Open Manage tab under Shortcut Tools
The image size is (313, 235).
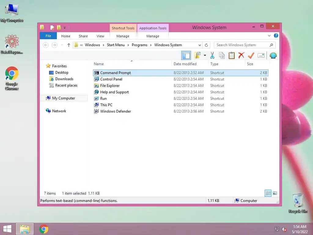click(x=123, y=36)
